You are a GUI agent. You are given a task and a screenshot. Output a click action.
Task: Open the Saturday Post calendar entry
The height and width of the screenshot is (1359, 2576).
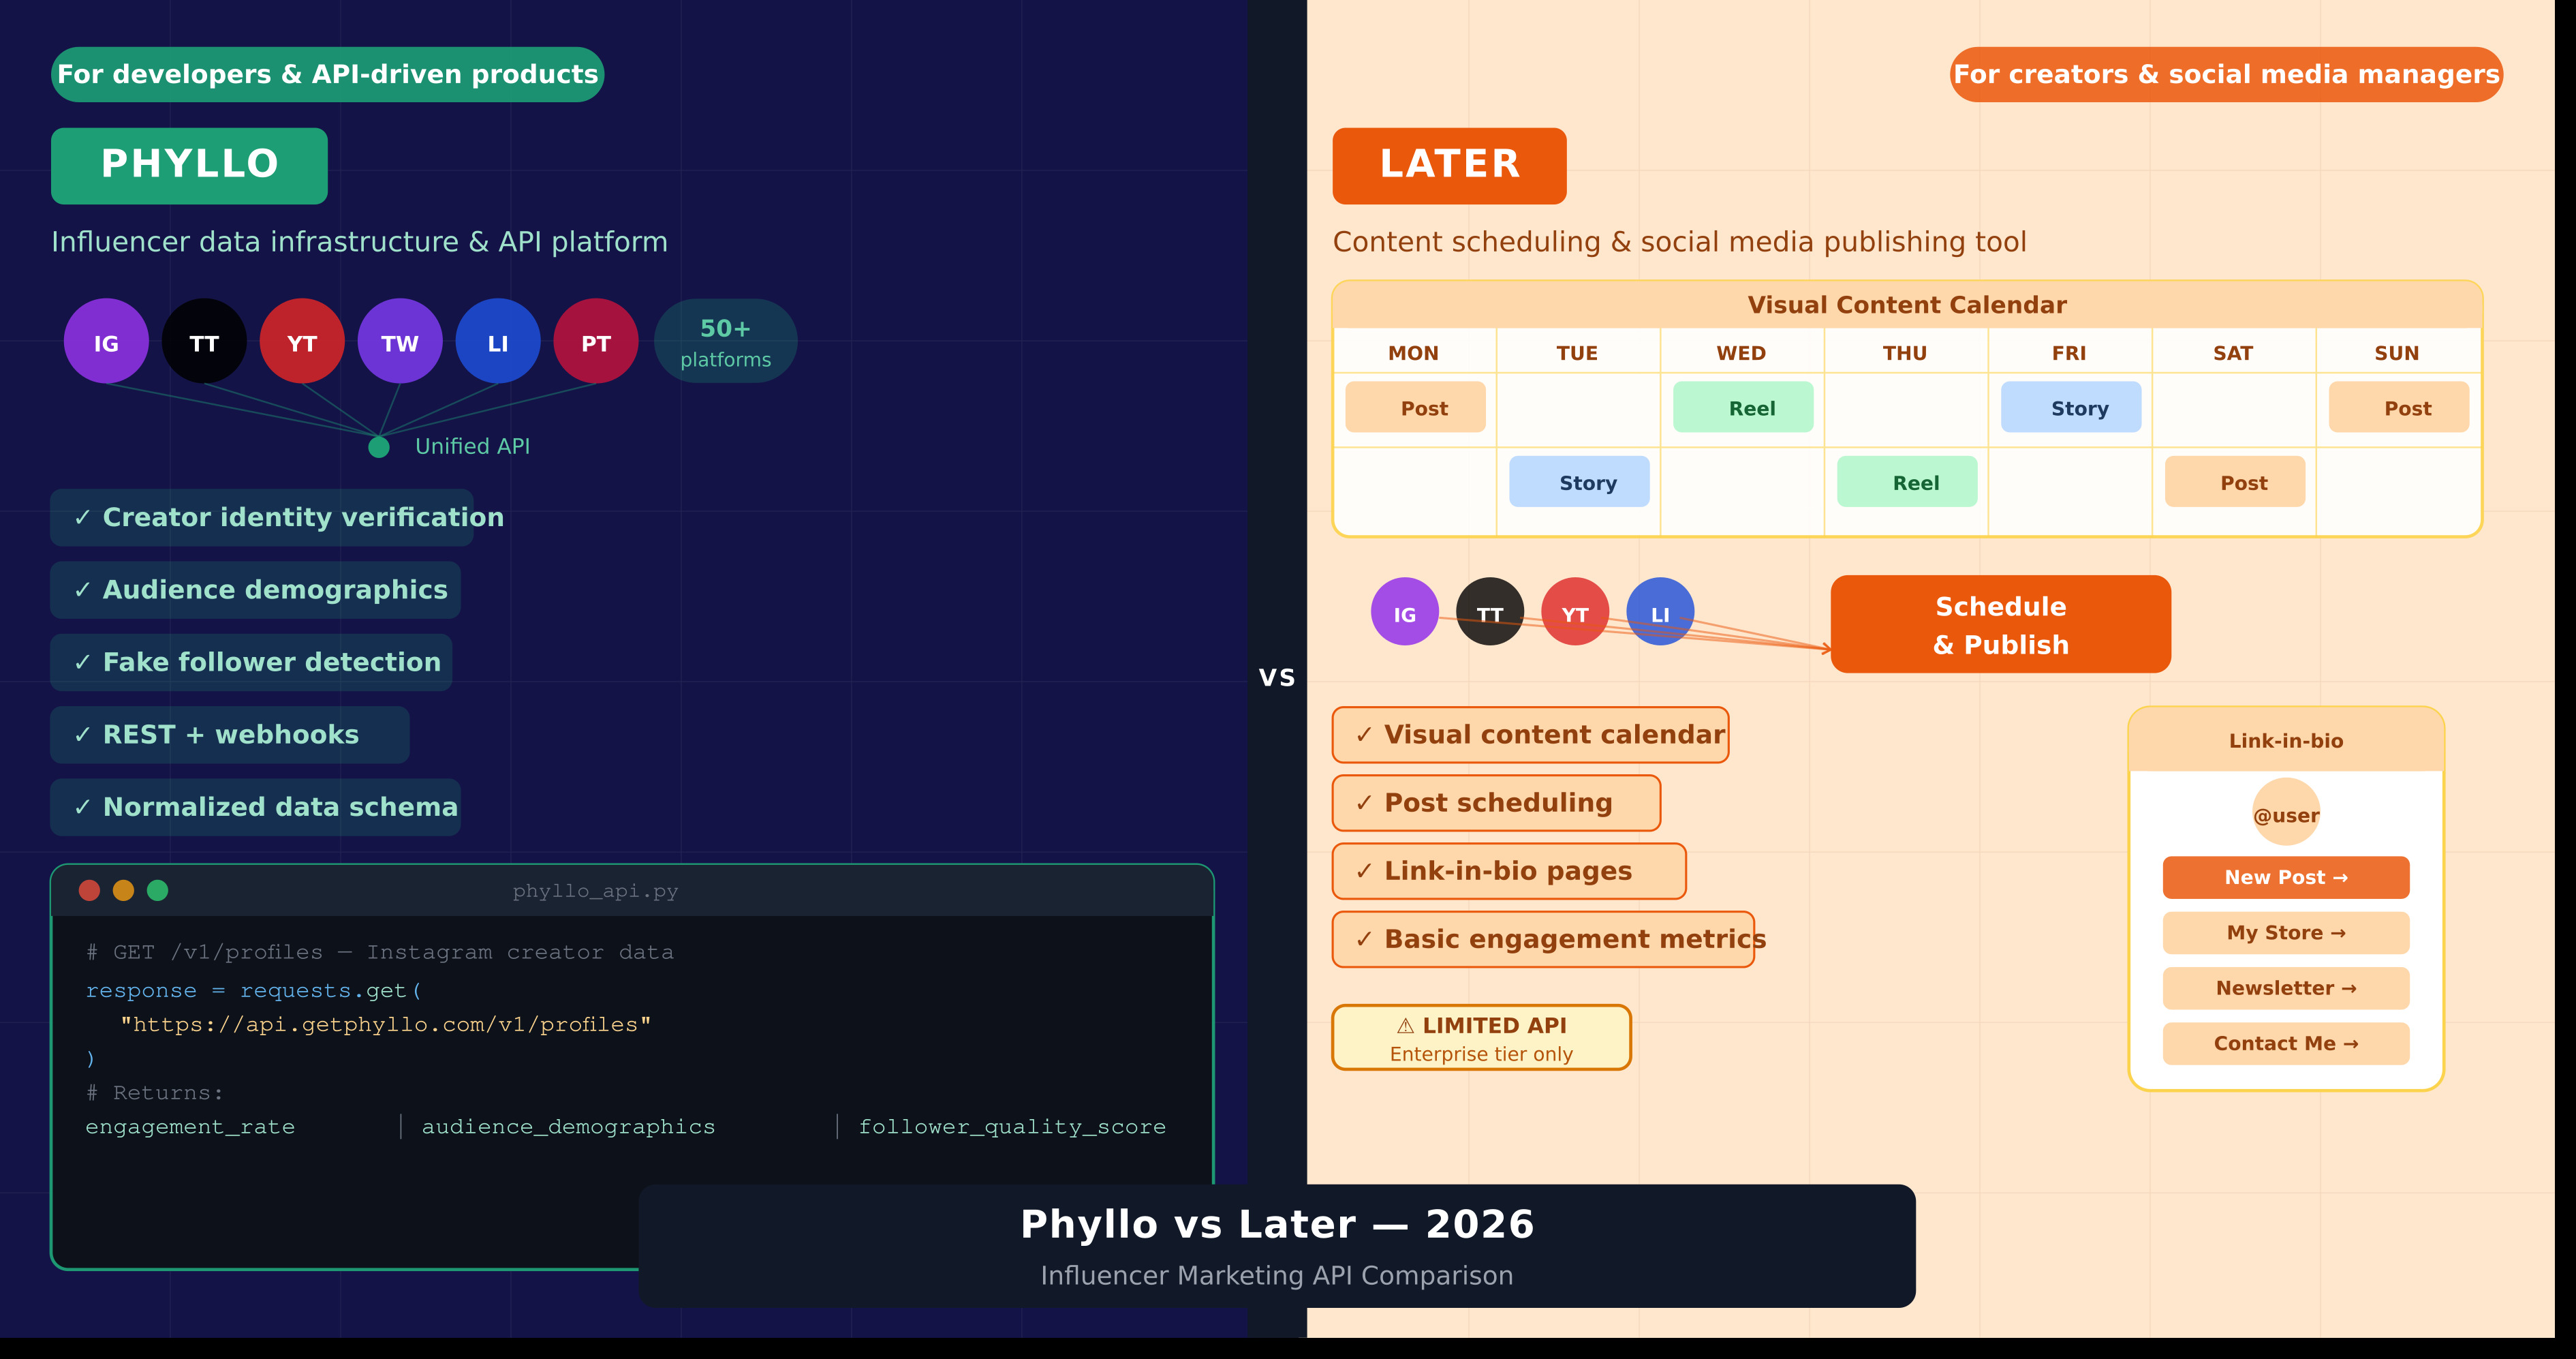[x=2235, y=482]
